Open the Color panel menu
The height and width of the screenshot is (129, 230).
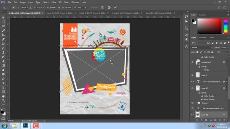(x=228, y=15)
